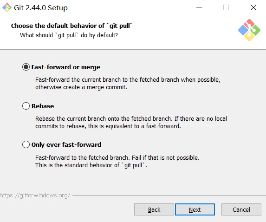
Task: Click the bold 'Fast-forward or merge' label
Action: point(66,67)
